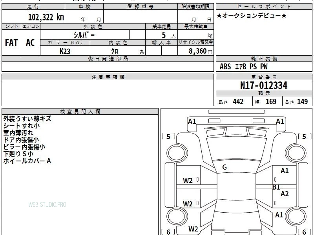Click the 走行 header cell
The image size is (314, 235).
coord(33,7)
